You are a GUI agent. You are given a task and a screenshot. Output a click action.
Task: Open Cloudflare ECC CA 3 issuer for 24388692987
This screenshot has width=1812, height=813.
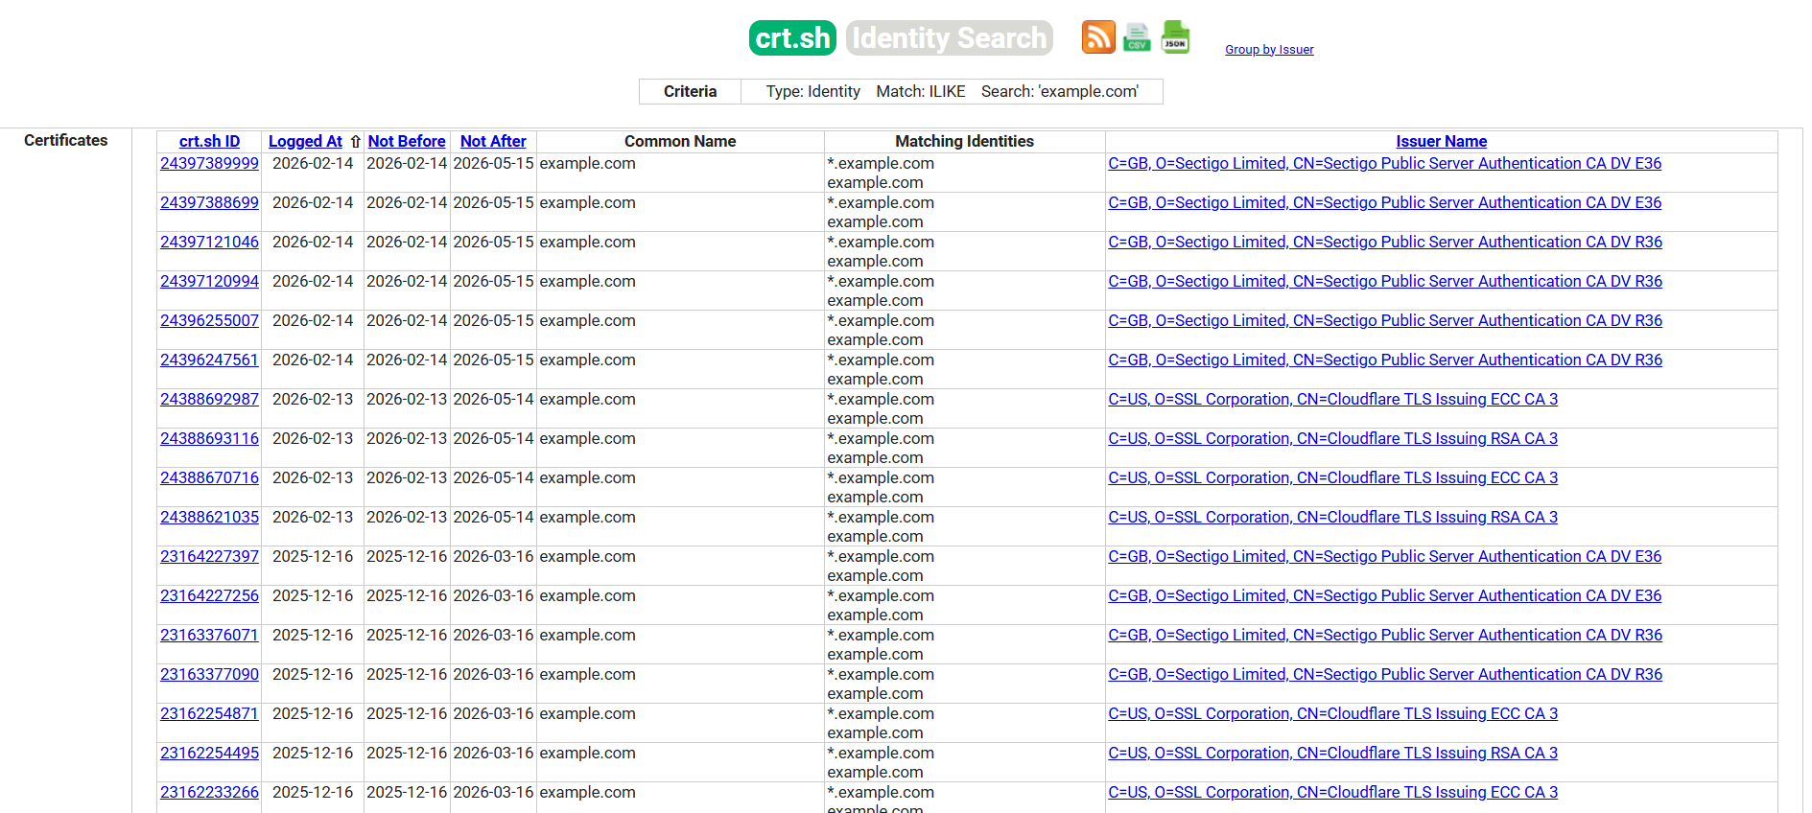point(1332,399)
